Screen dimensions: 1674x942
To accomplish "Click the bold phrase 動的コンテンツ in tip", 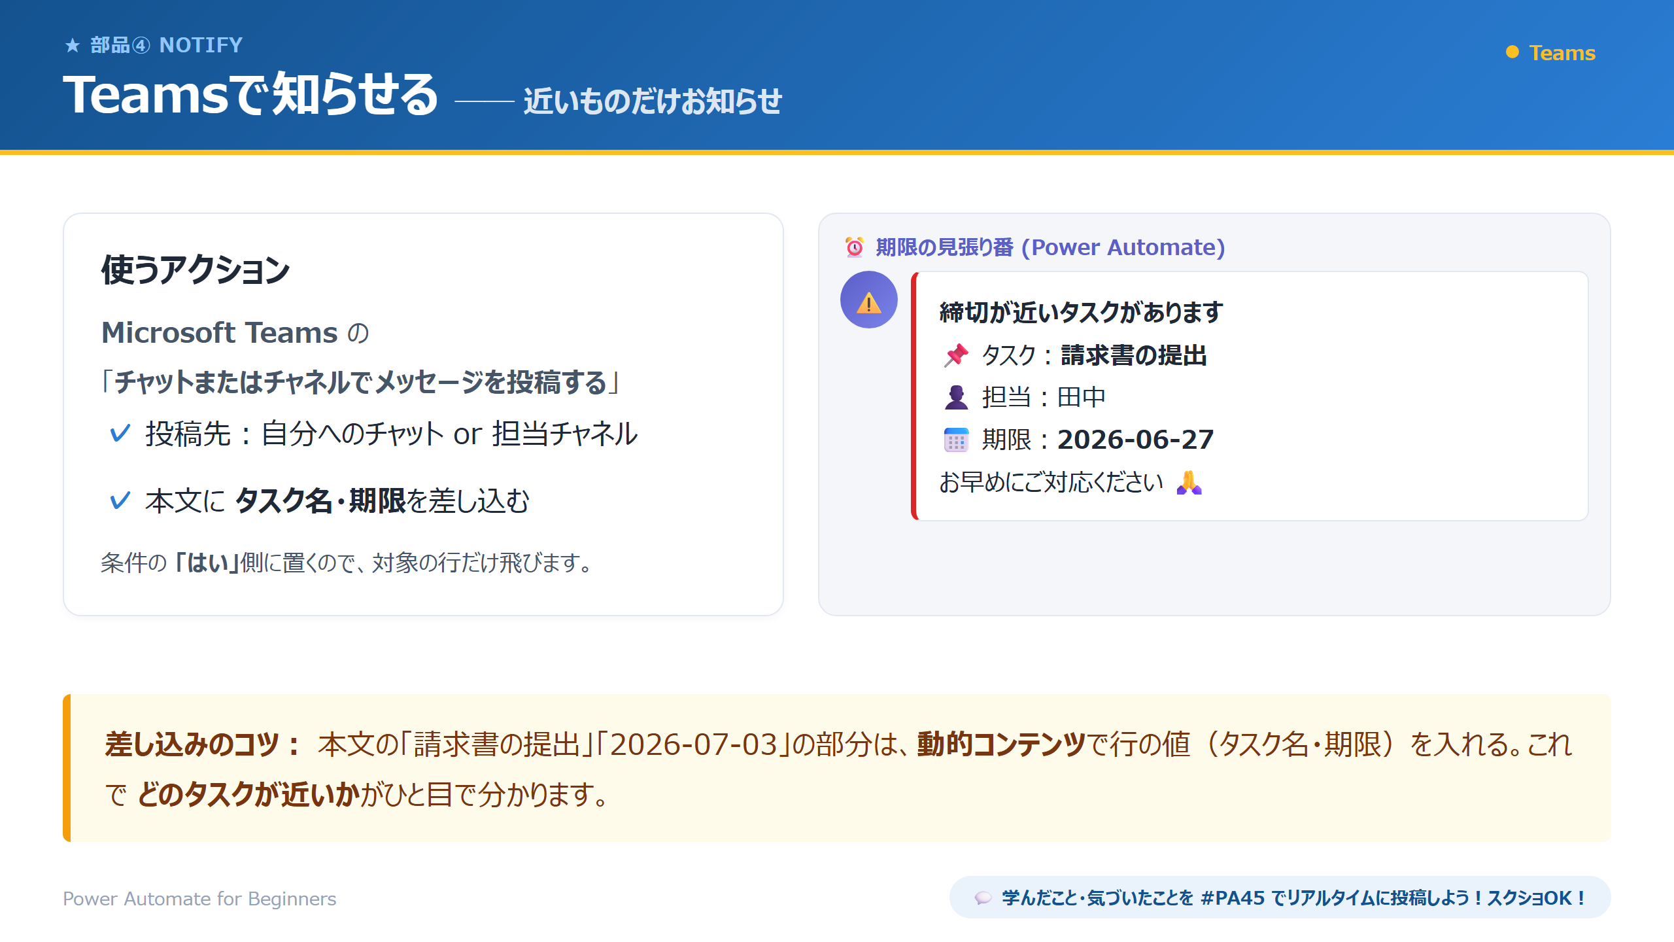I will point(1001,744).
